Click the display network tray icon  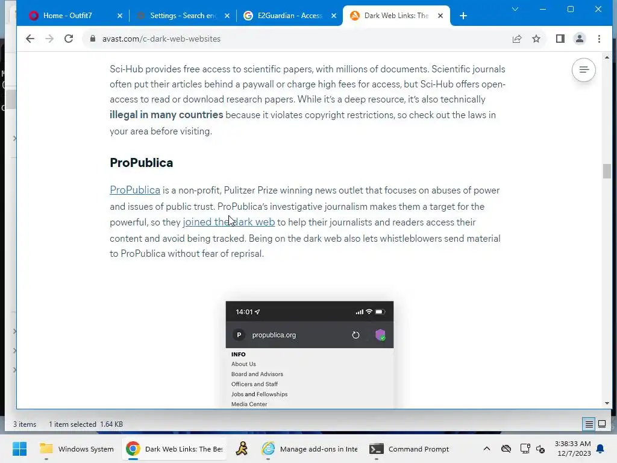click(525, 449)
